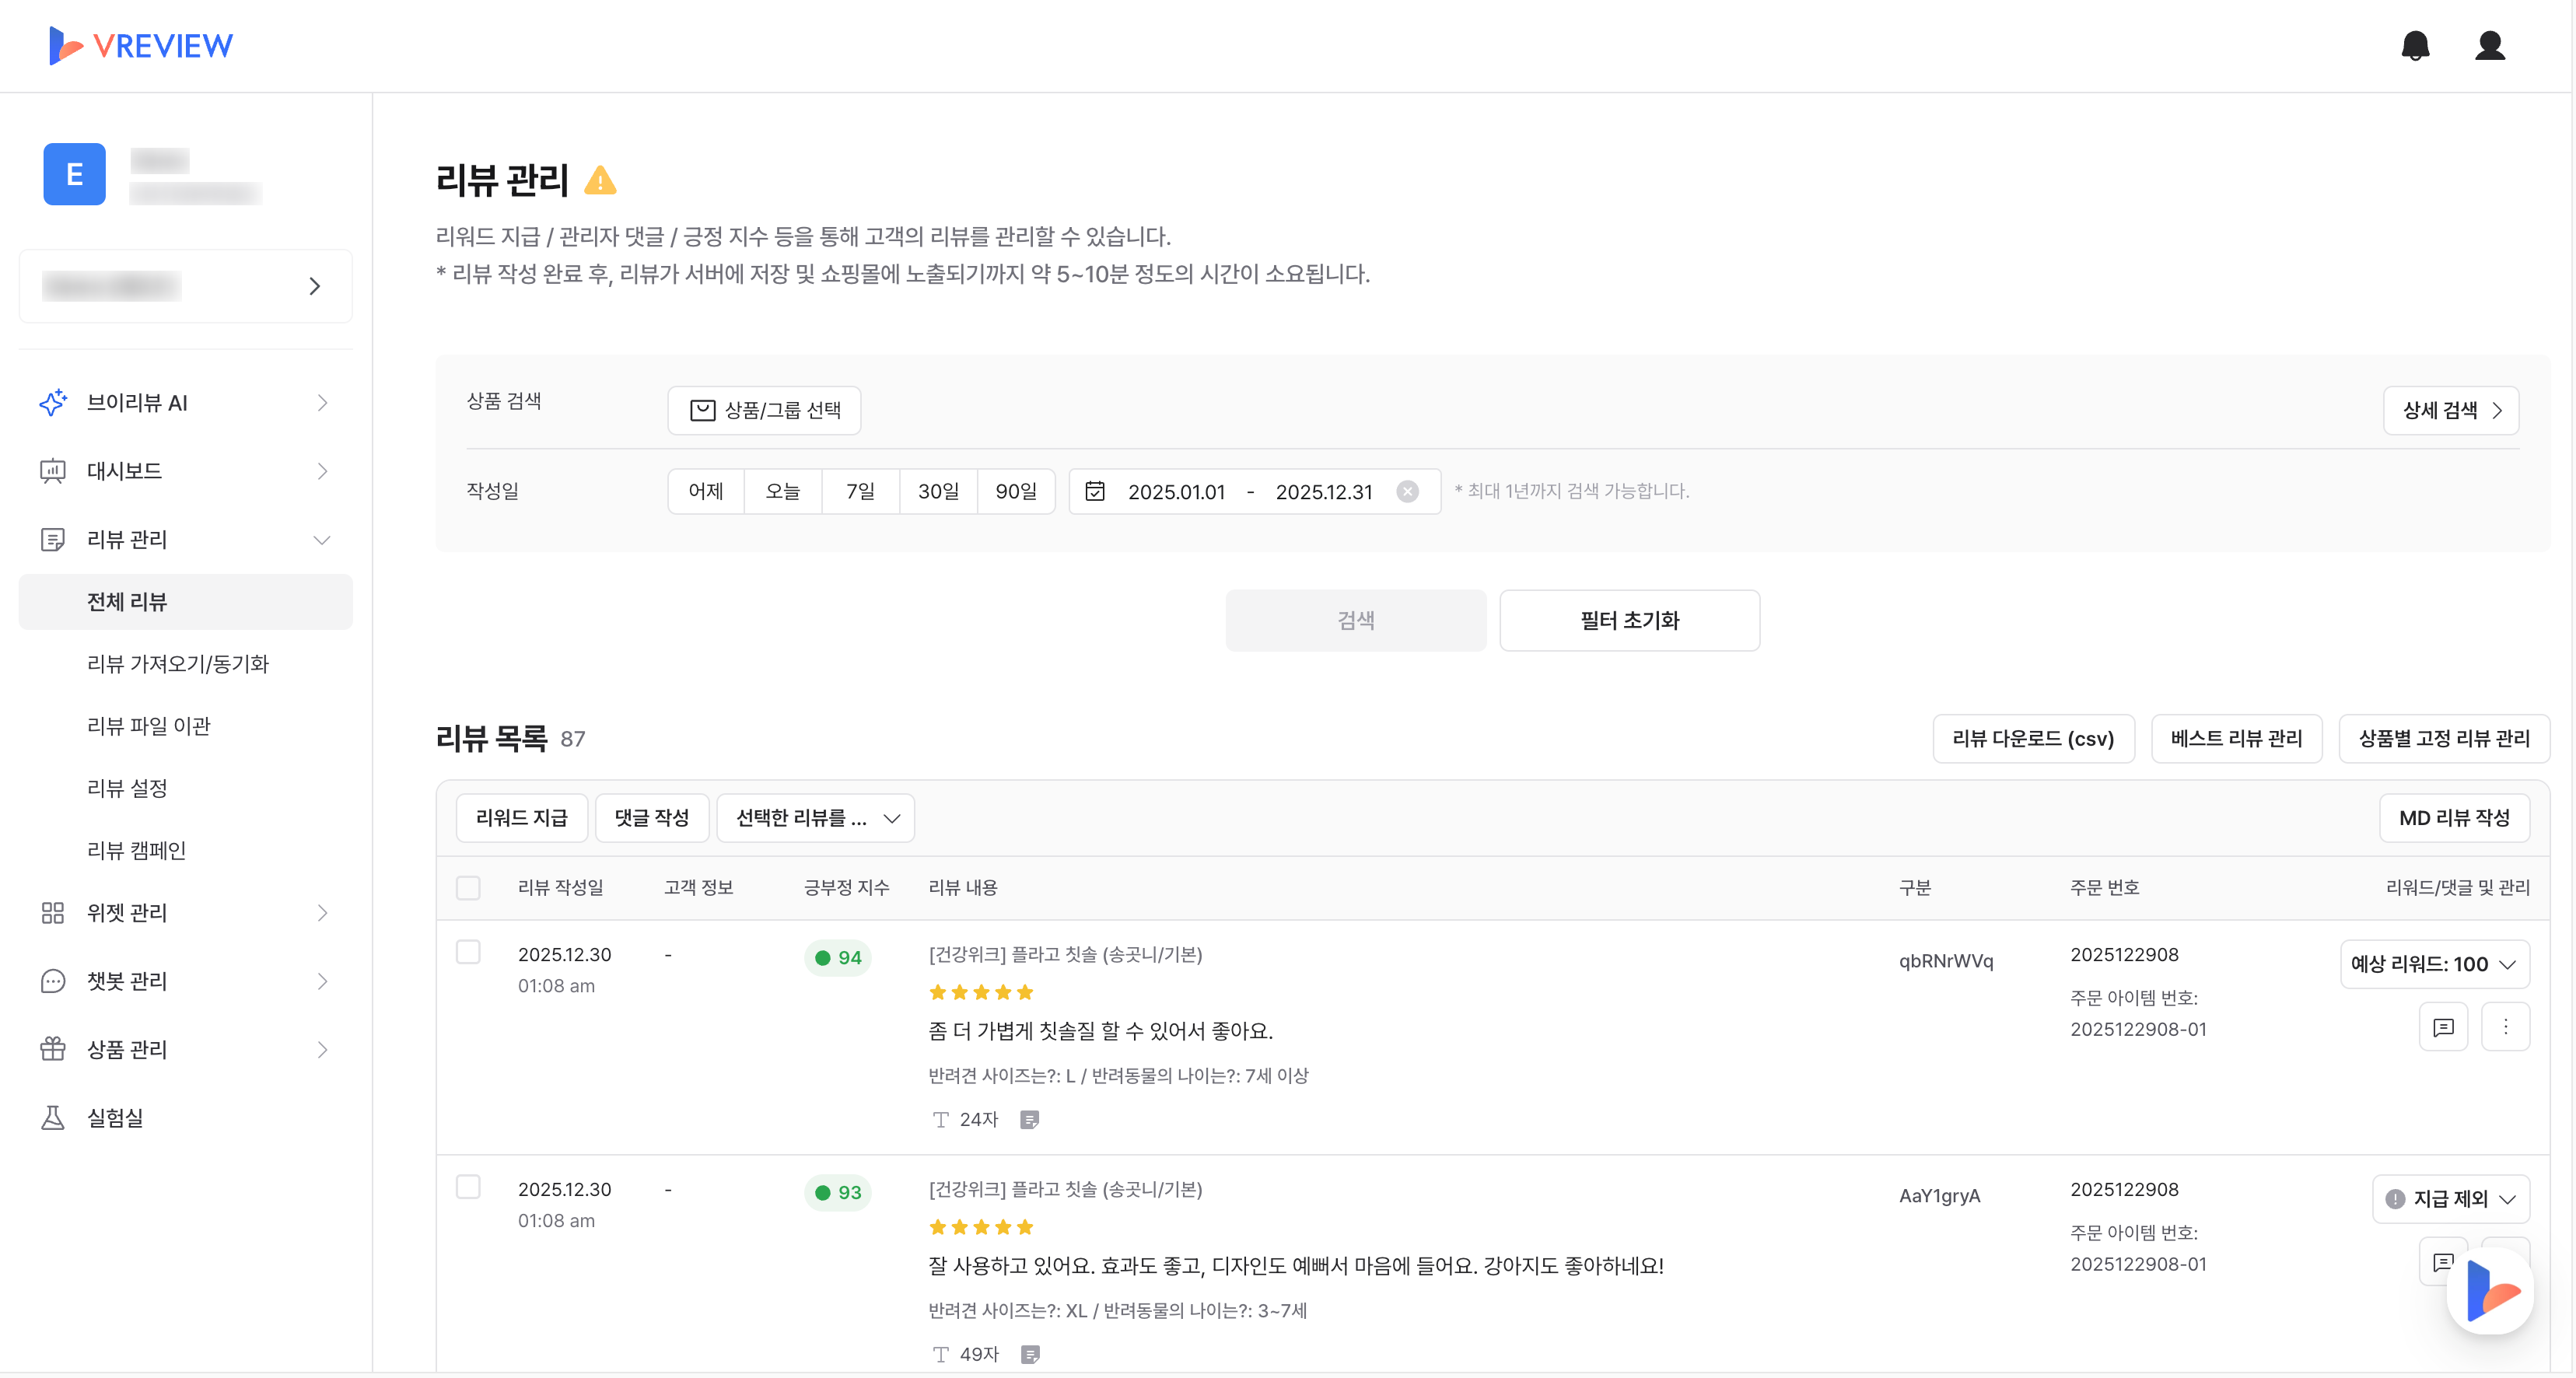Click the 리뷰 다운로드 (csv) button
Viewport: 2576px width, 1378px height.
(x=2032, y=739)
